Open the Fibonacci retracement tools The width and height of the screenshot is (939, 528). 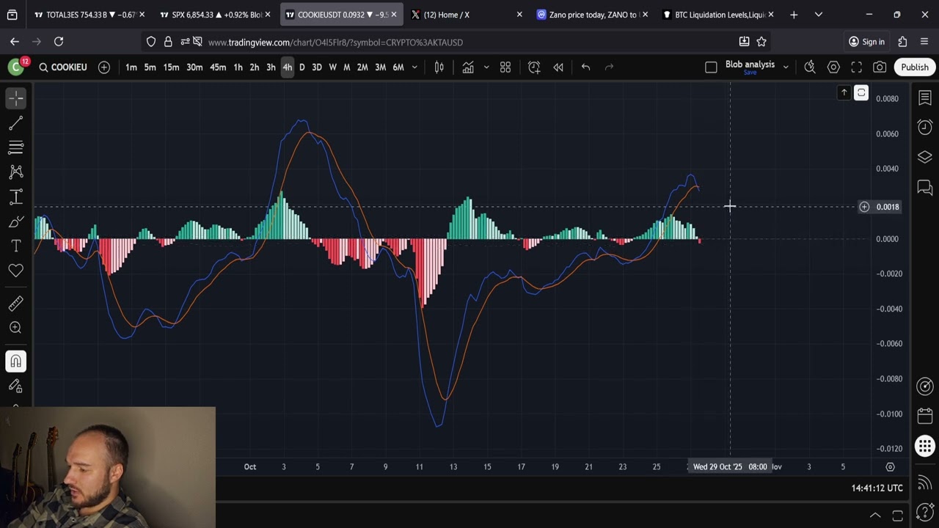coord(16,147)
